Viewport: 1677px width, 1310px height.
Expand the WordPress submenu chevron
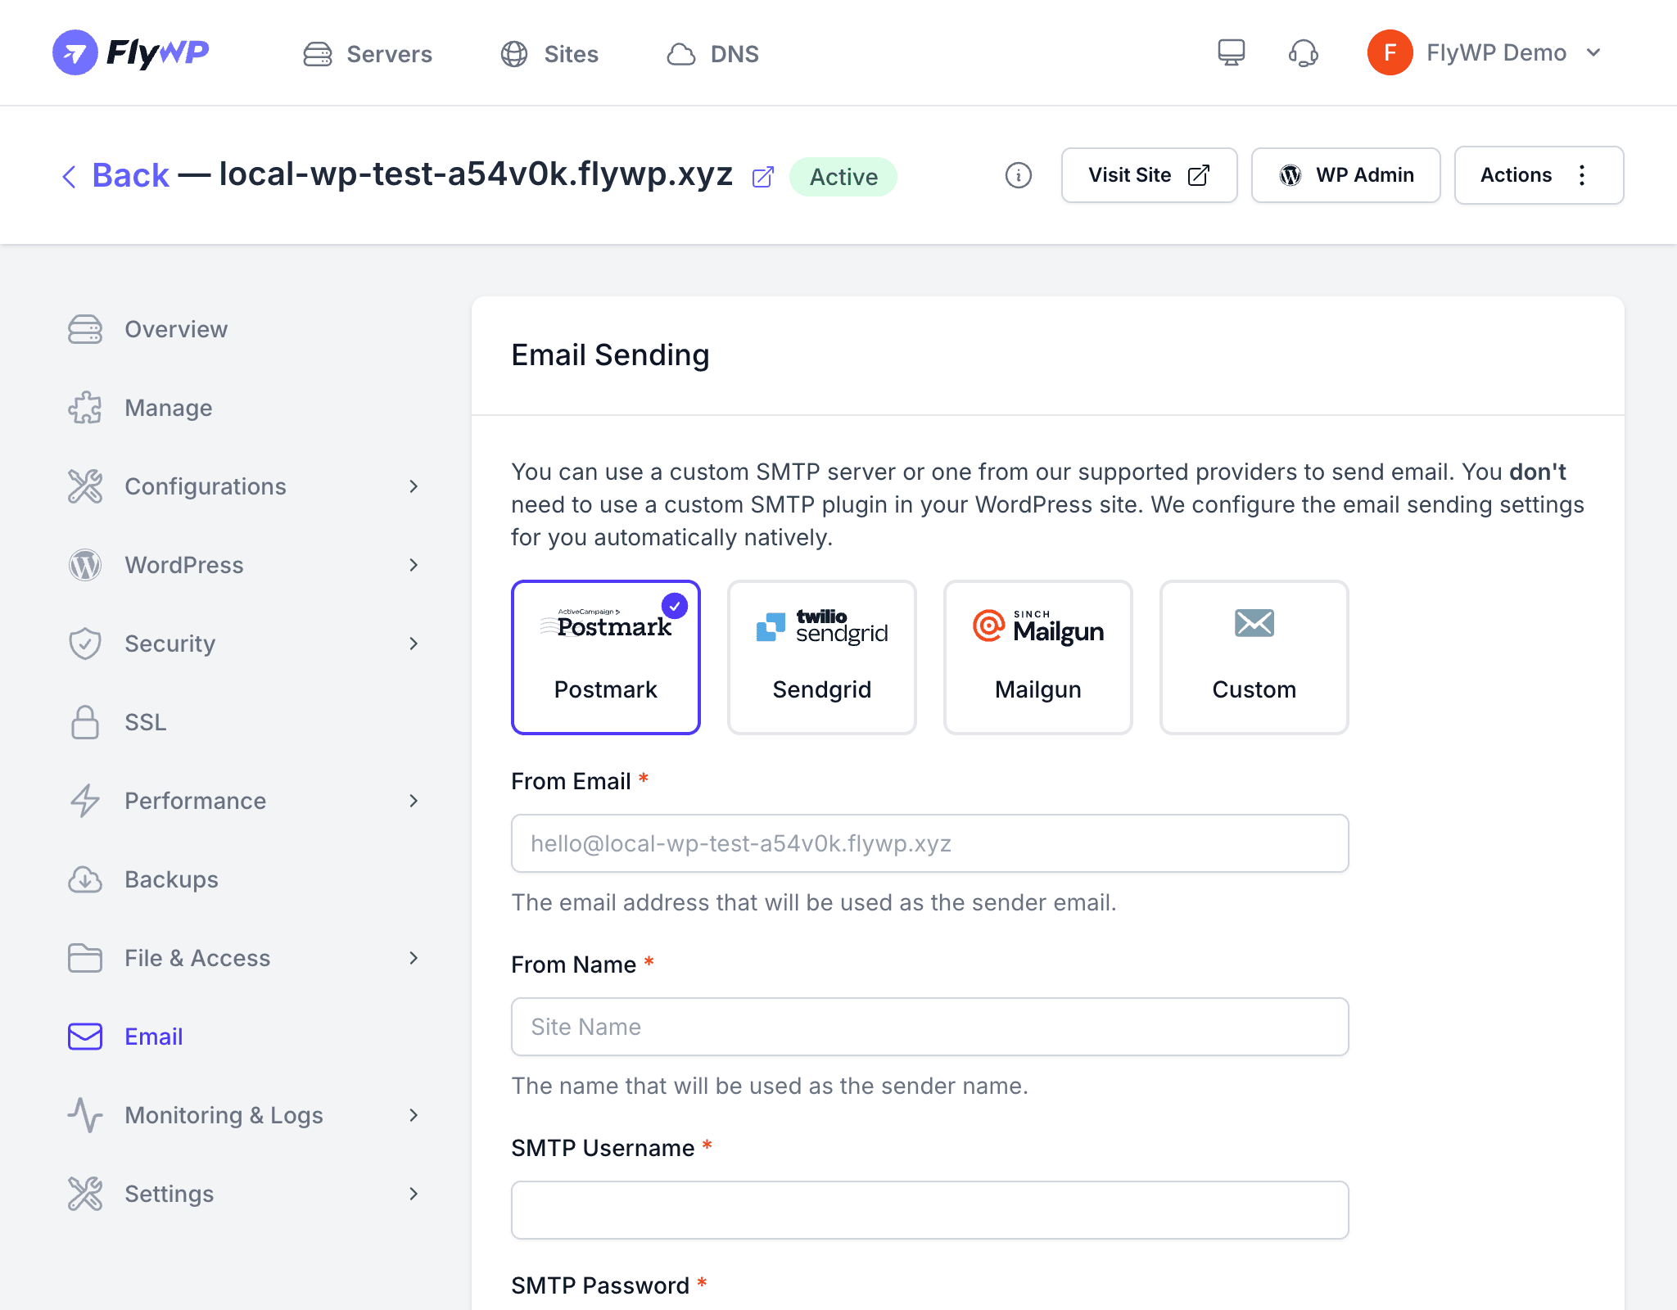[x=414, y=565]
